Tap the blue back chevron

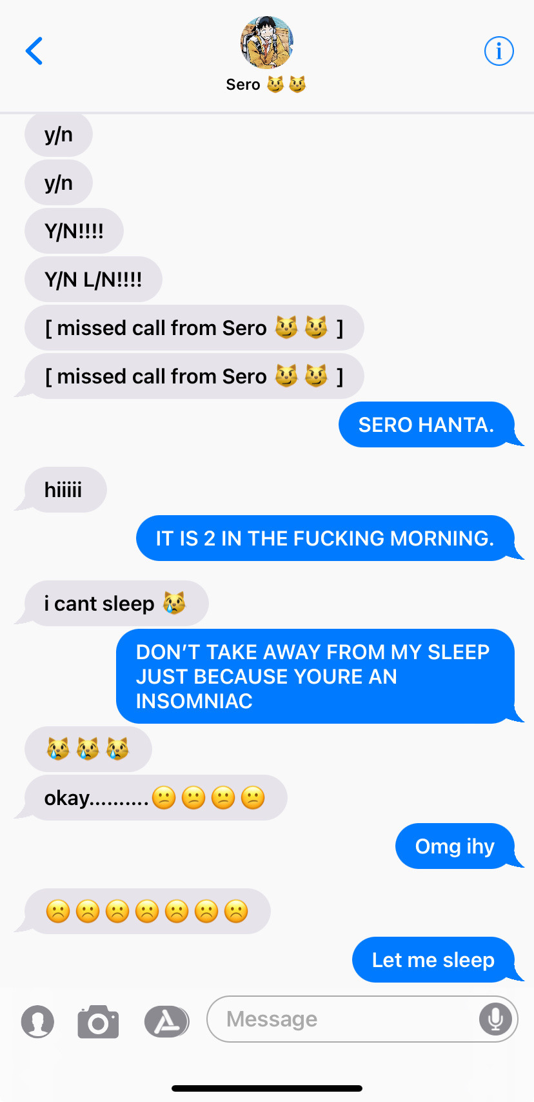[x=34, y=51]
